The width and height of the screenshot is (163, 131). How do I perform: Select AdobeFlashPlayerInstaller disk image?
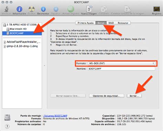coord(22,42)
